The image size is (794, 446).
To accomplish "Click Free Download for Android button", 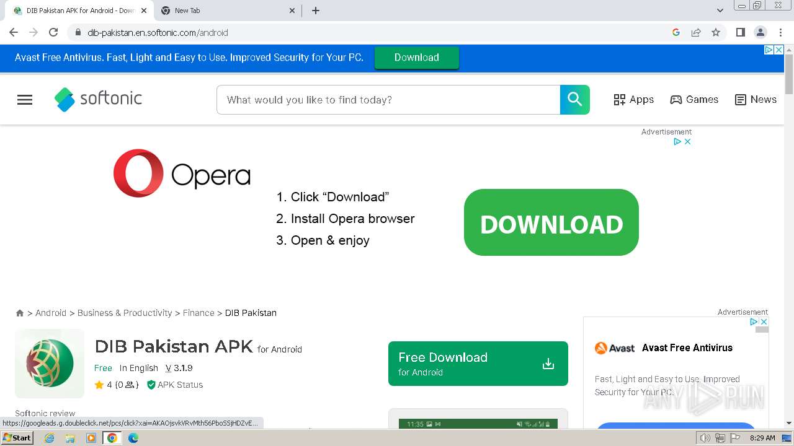I will click(x=478, y=364).
